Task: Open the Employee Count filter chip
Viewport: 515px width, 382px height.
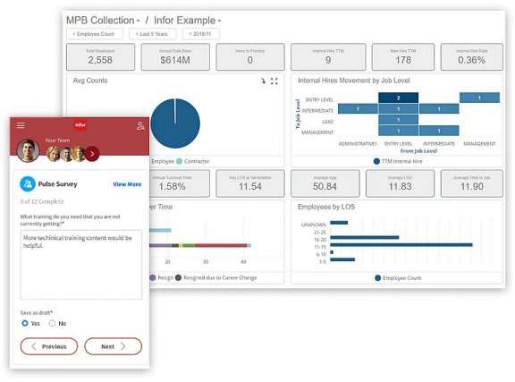Action: 95,34
